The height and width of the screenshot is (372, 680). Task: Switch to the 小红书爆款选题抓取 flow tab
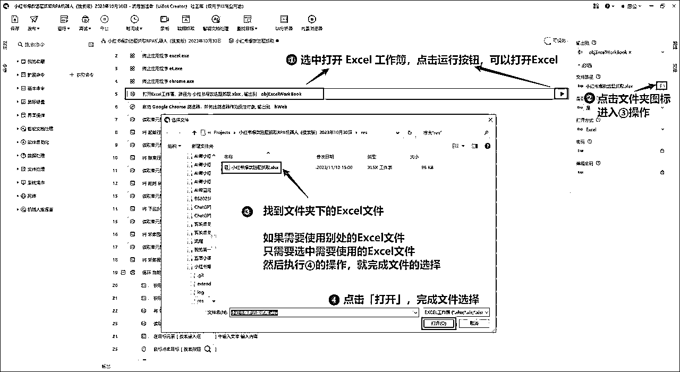tap(254, 41)
